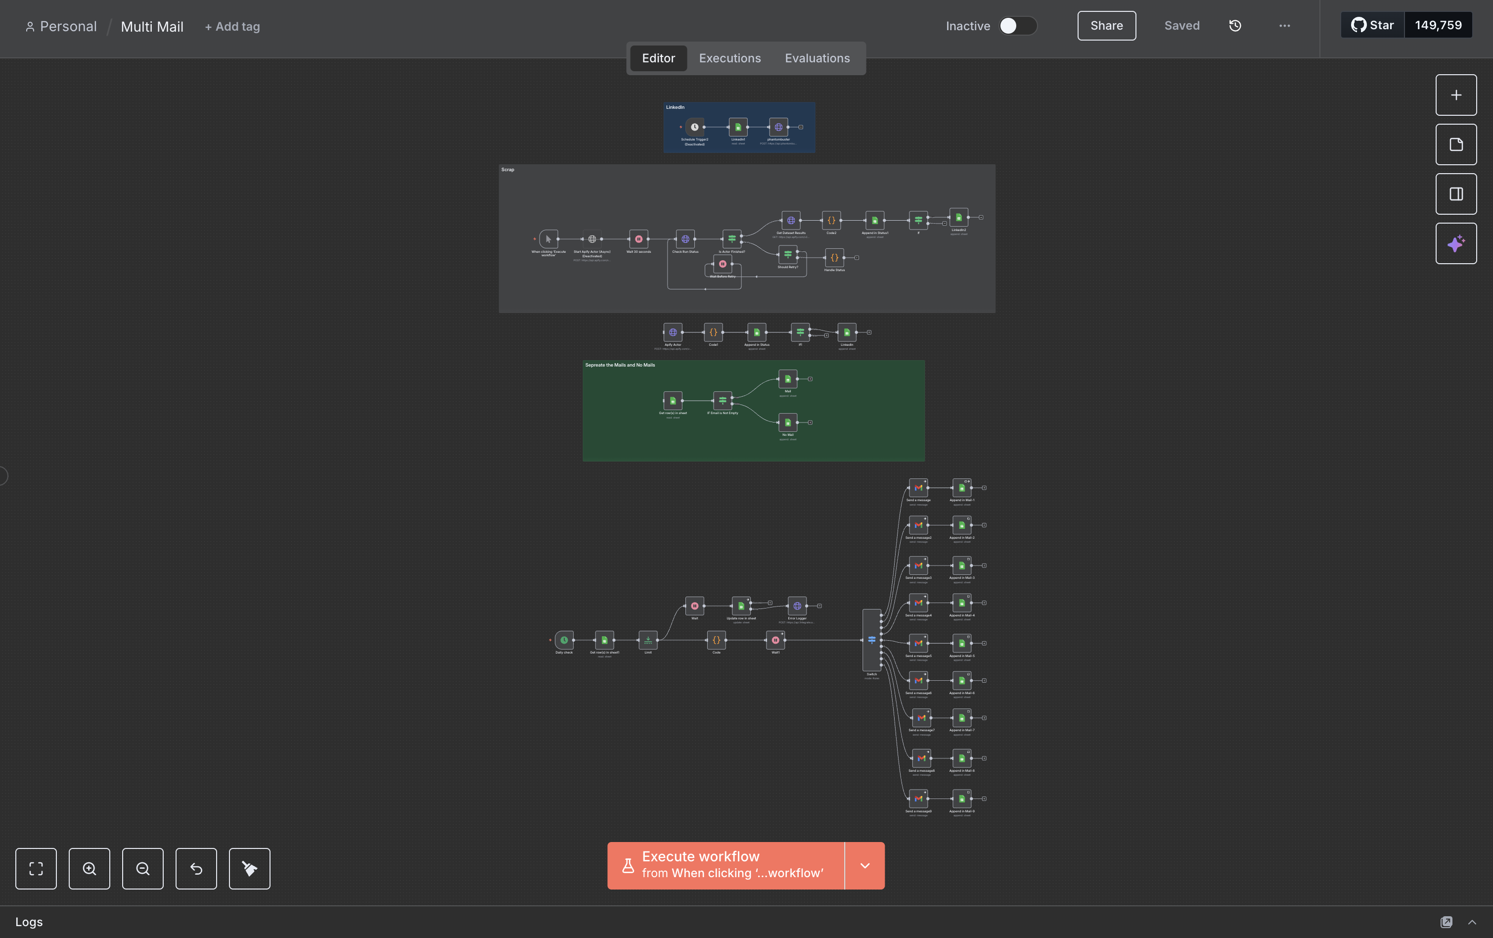Toggle the workflow Inactive switch
Screen dimensions: 1493x938
tap(1017, 25)
